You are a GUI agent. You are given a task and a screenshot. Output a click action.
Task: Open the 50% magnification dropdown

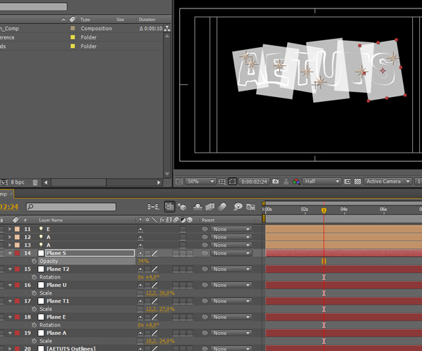click(200, 181)
